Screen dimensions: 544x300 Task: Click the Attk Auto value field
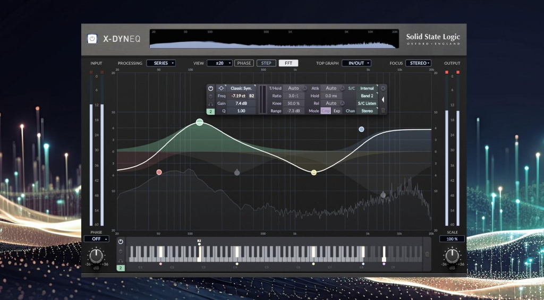click(330, 89)
